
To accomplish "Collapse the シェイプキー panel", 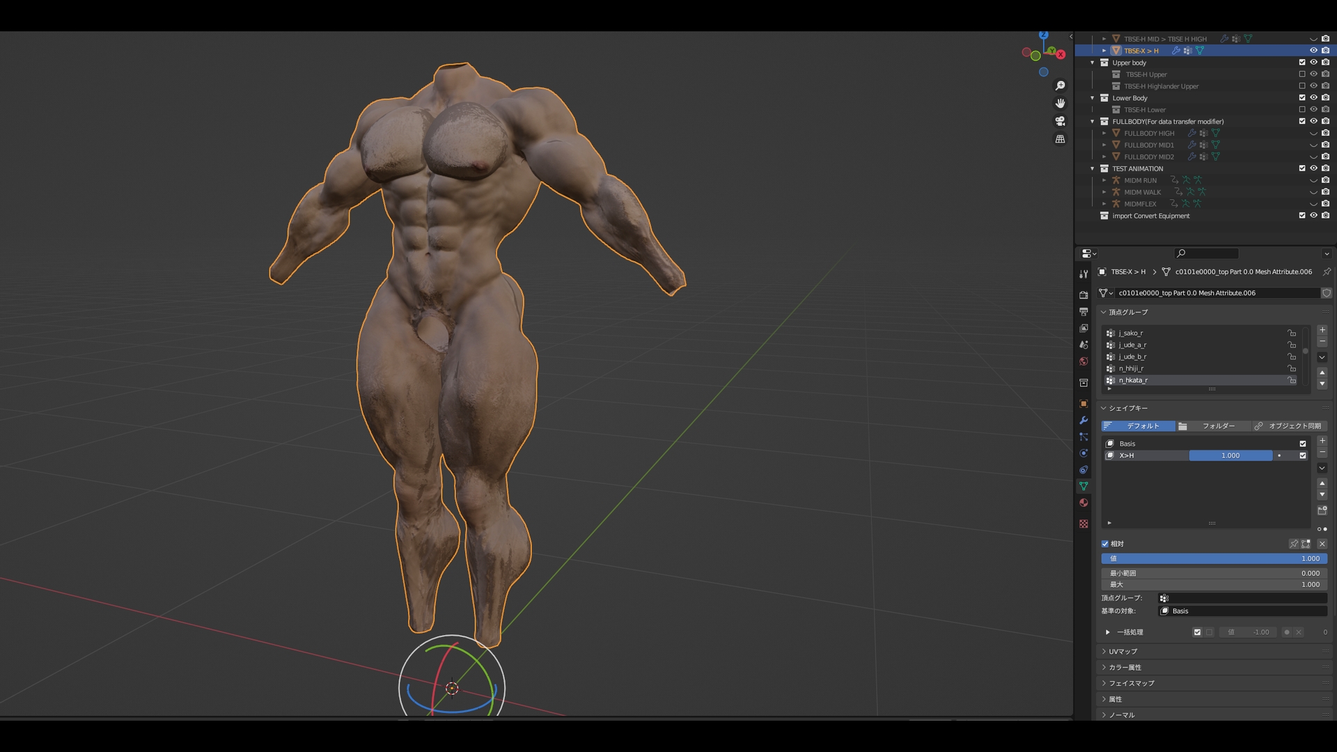I will [x=1104, y=408].
